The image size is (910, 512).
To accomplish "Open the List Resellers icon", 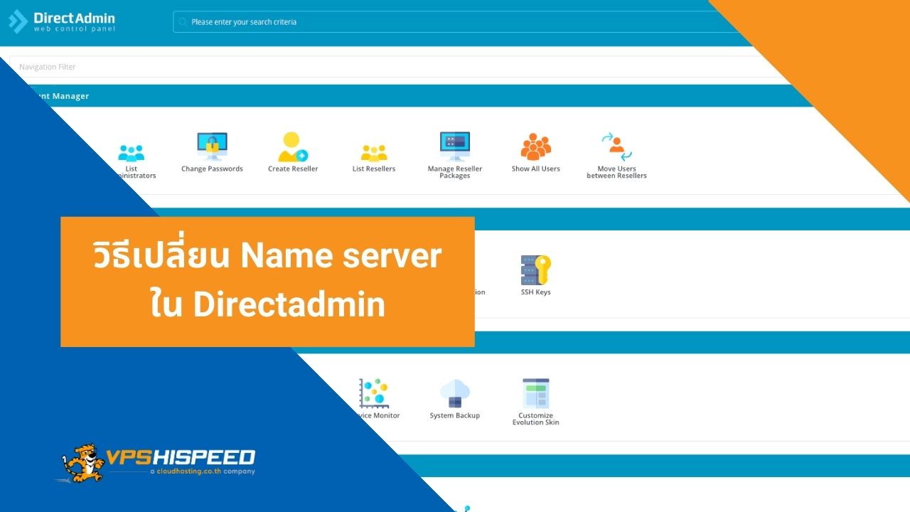I will click(374, 152).
